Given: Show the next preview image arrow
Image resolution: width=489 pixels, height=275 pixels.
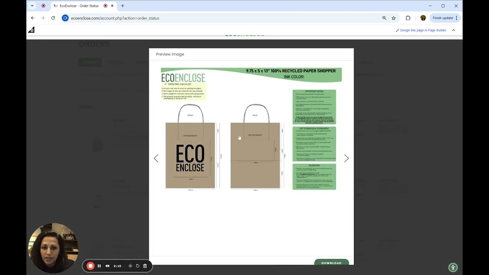Looking at the screenshot, I should (x=346, y=159).
